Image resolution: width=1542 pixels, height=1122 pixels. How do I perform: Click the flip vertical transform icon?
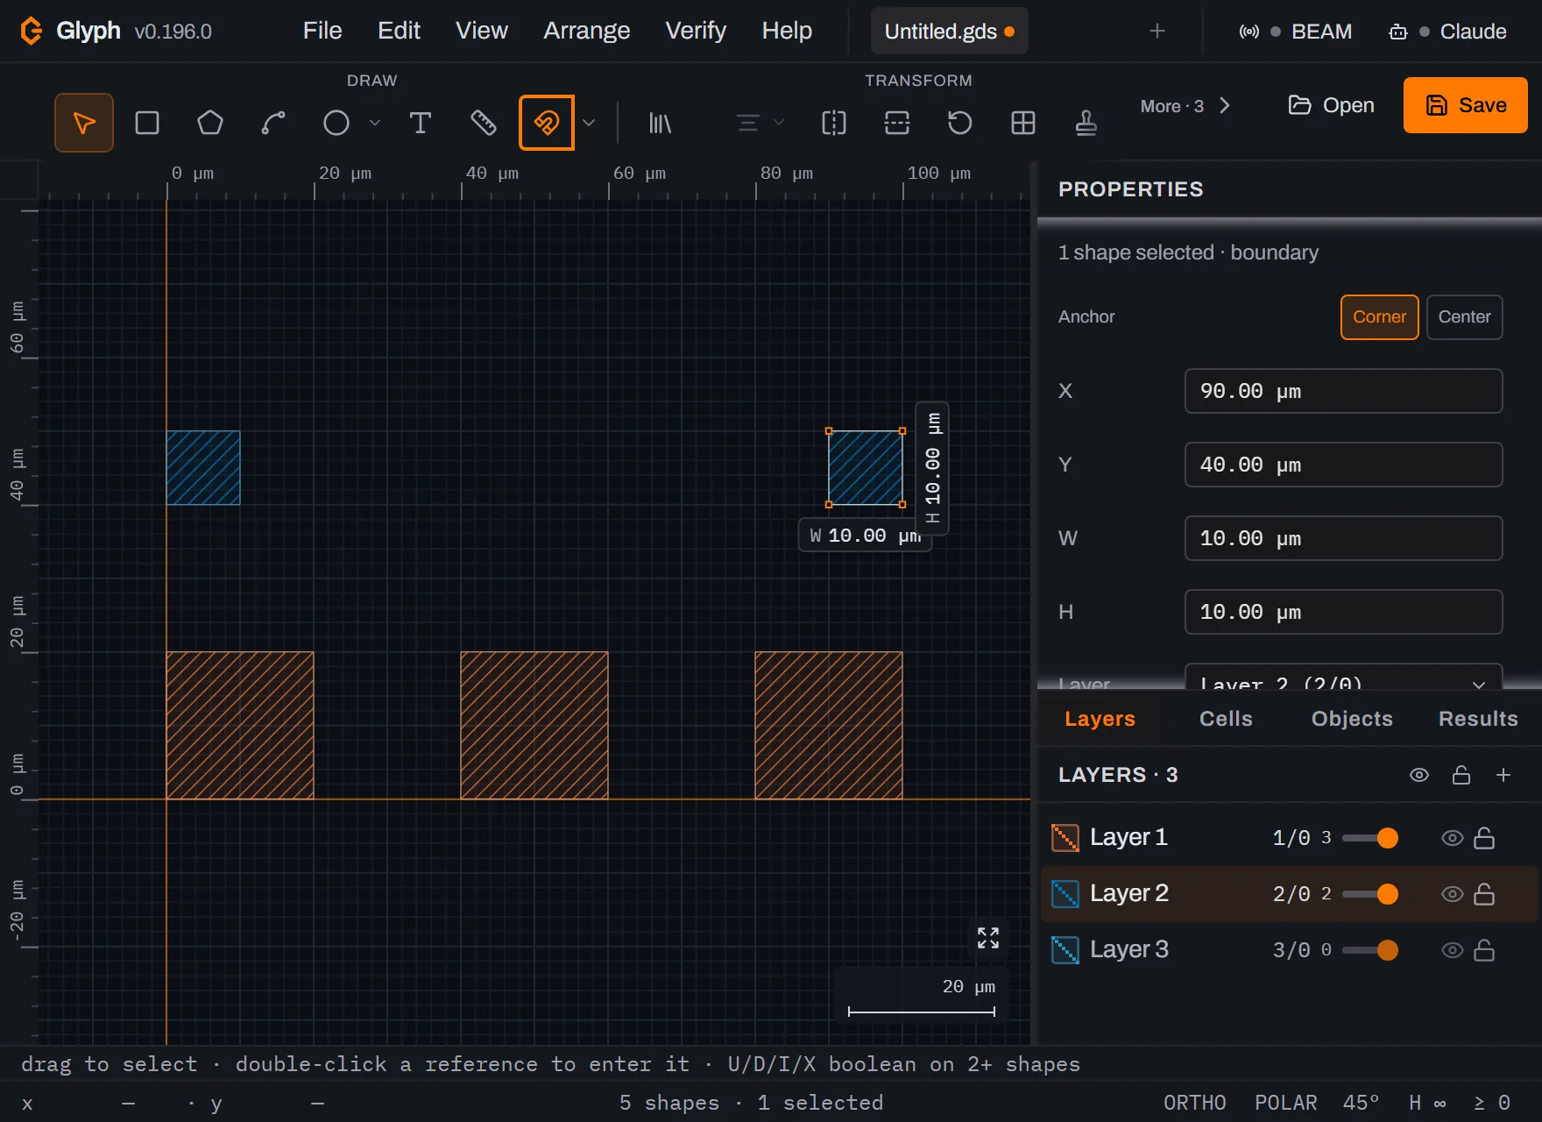(x=897, y=123)
